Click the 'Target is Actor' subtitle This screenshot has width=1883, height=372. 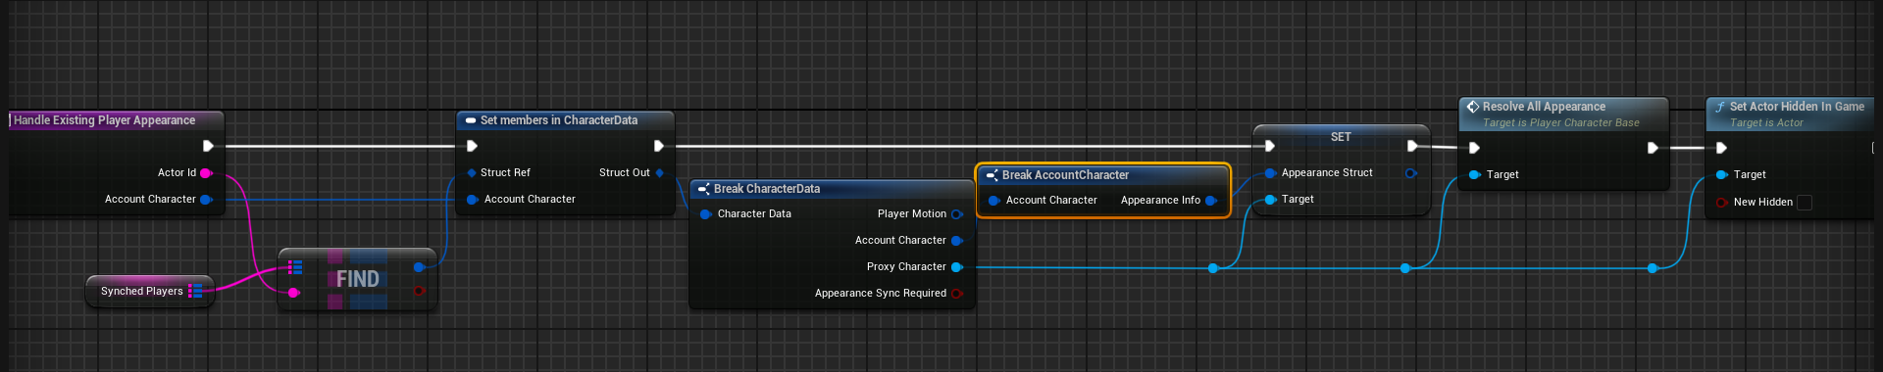[1766, 123]
